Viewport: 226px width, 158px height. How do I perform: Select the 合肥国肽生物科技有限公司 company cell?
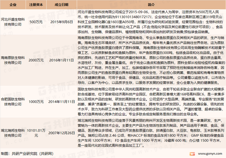(x=13, y=102)
